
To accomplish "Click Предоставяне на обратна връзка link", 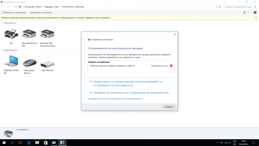I will pos(131,83).
